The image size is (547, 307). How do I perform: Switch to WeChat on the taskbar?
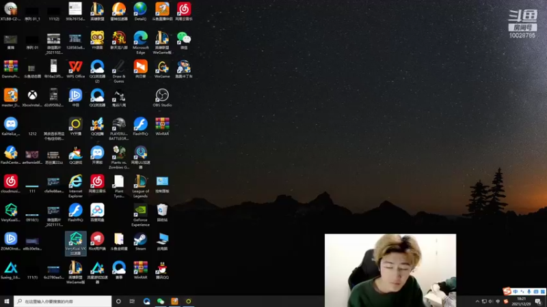[161, 302]
